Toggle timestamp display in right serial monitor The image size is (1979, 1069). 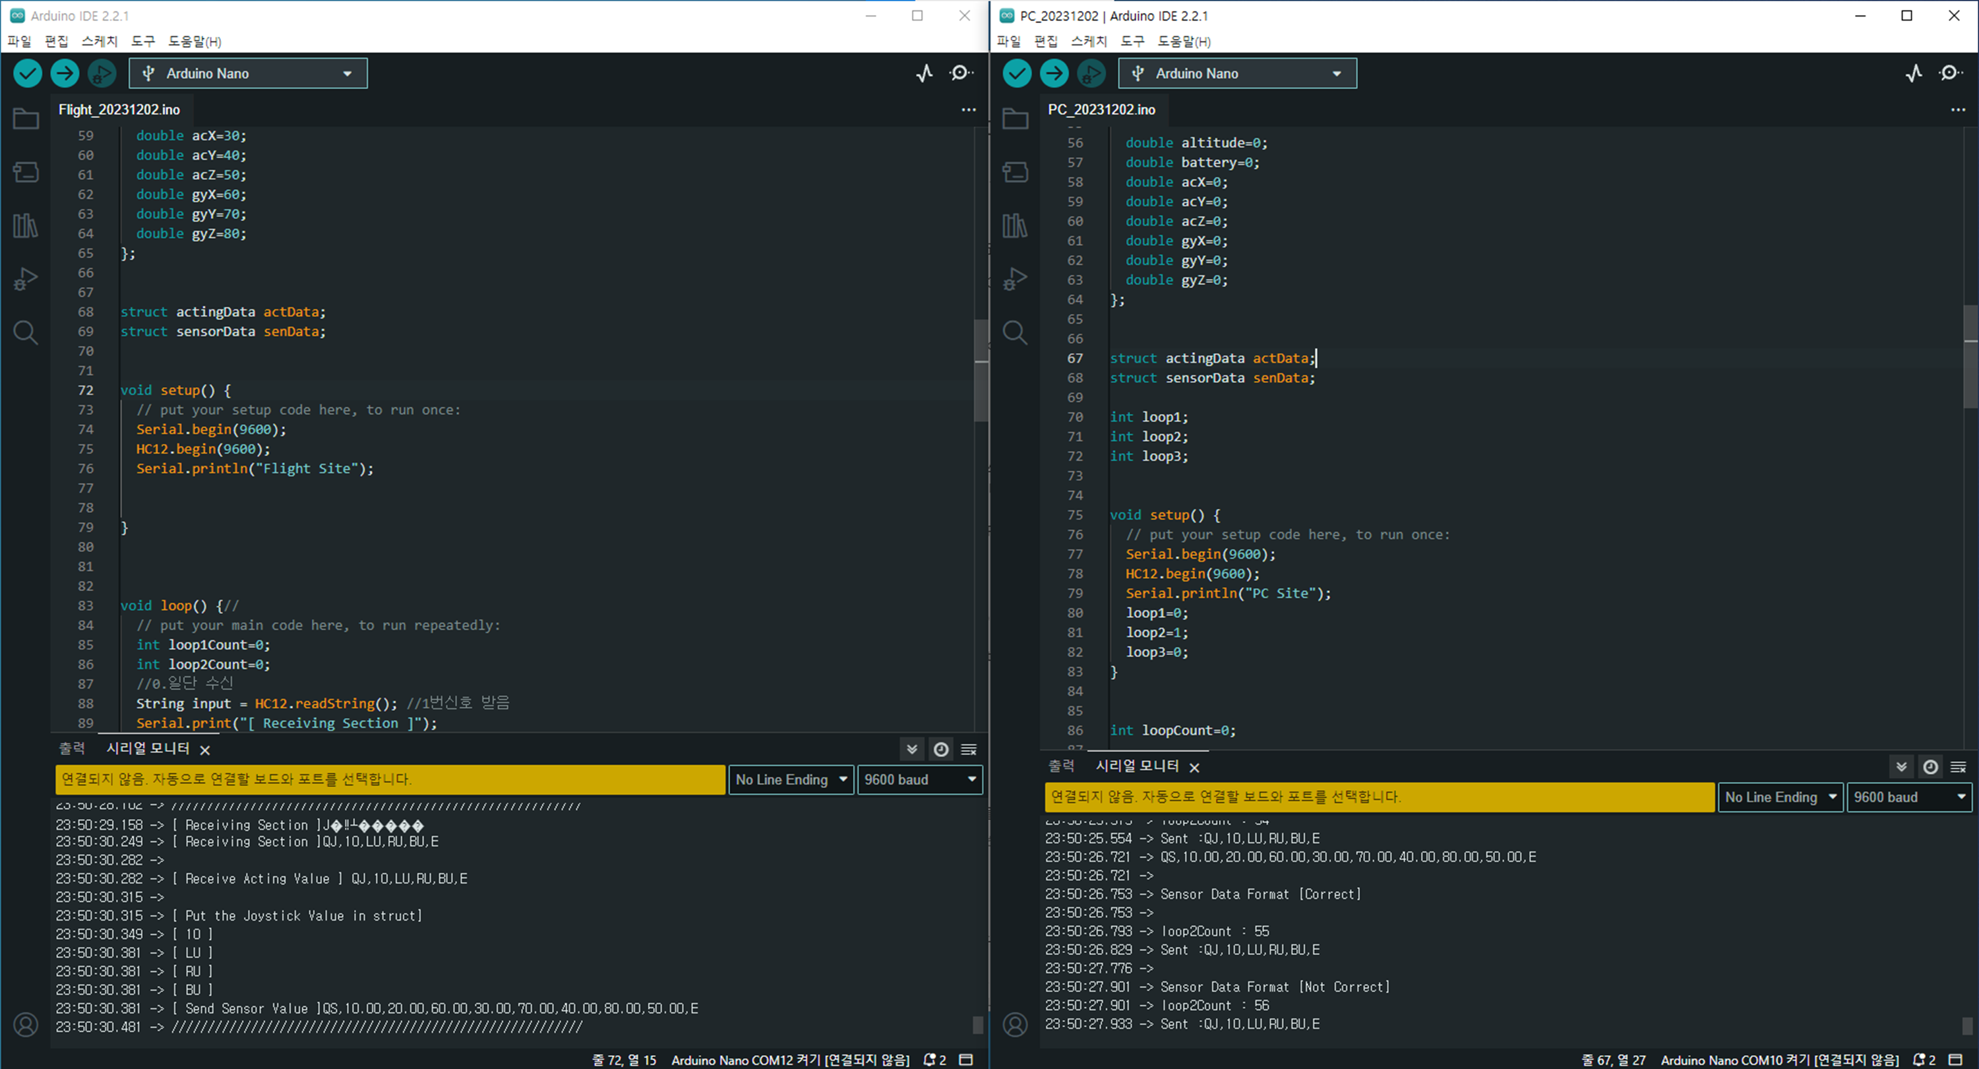pyautogui.click(x=1930, y=767)
